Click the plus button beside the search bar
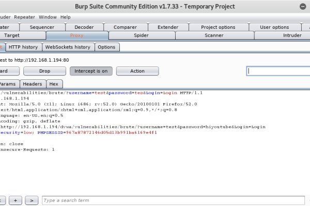The image size is (310, 206). [x=16, y=200]
